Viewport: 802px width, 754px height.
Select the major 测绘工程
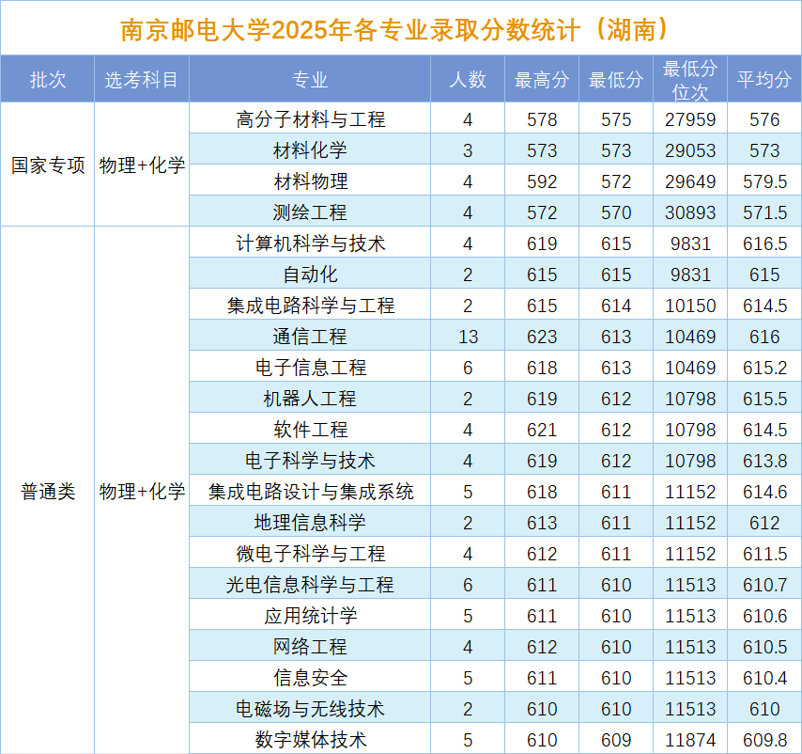(x=310, y=212)
